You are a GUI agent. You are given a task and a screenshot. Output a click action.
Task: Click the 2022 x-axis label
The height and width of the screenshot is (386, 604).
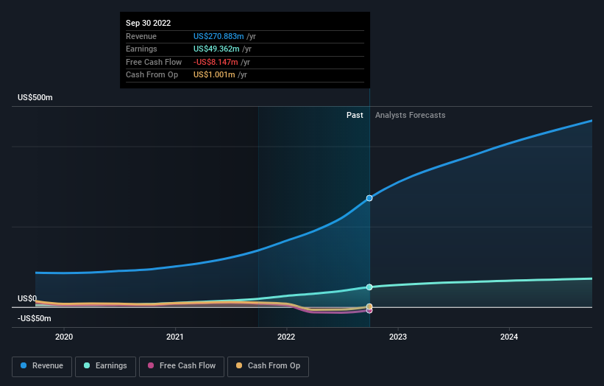coord(286,337)
